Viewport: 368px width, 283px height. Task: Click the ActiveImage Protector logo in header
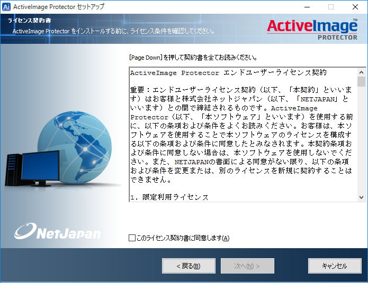click(x=312, y=29)
